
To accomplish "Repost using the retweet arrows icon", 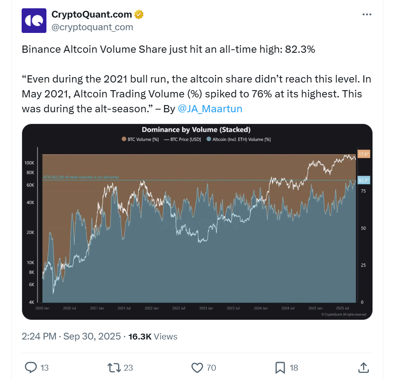I will pos(115,368).
